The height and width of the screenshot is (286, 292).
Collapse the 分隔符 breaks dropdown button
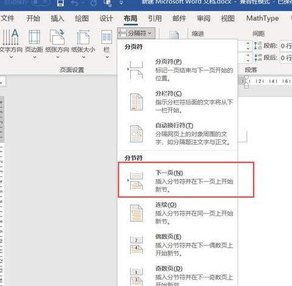(x=136, y=33)
